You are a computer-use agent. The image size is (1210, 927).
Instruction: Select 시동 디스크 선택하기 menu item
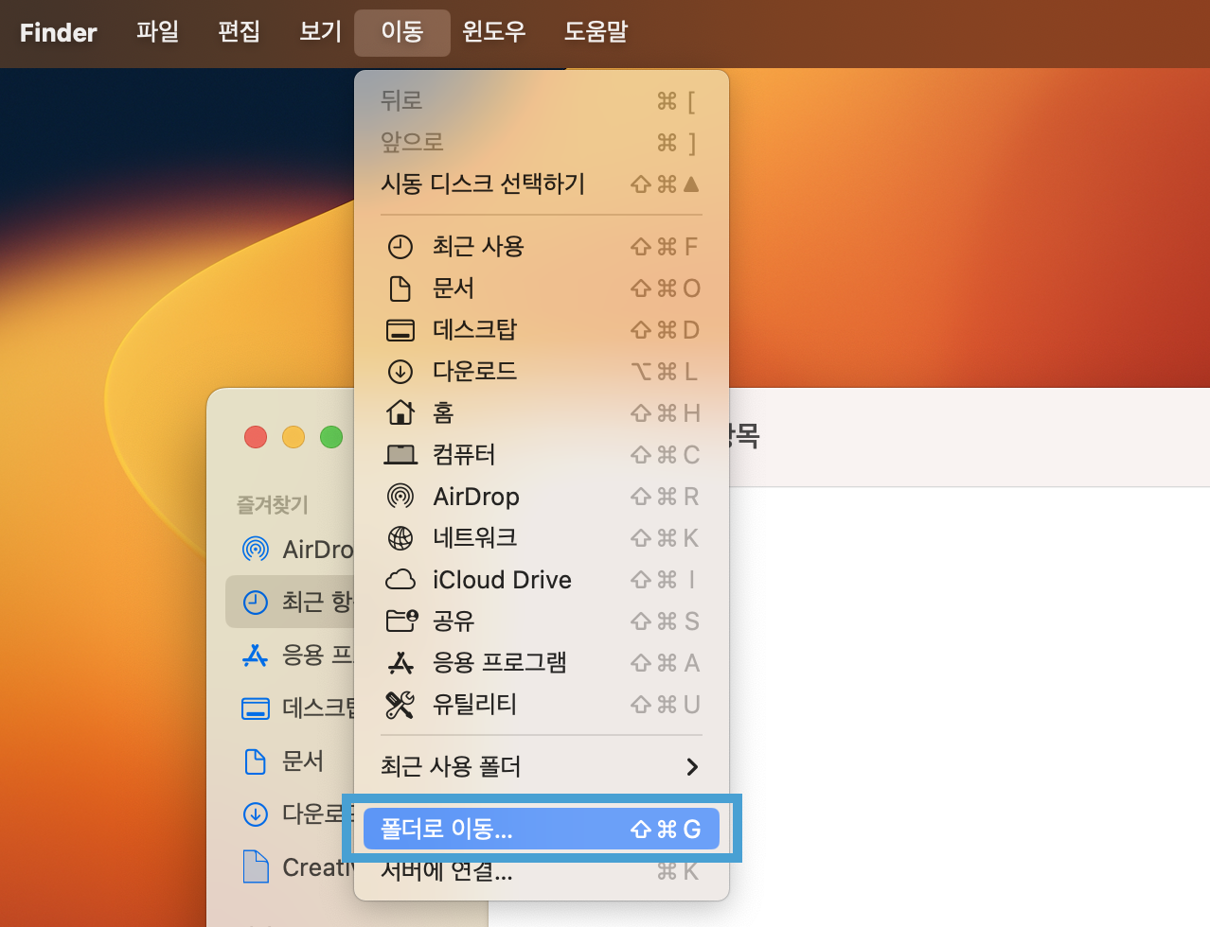[542, 184]
